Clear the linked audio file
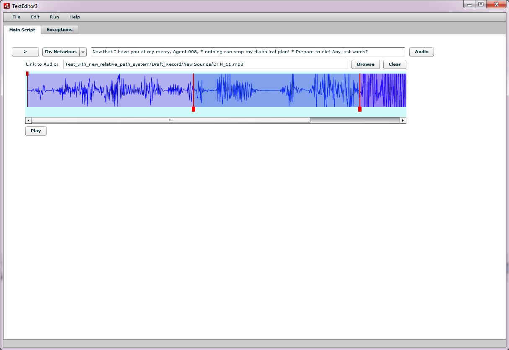The height and width of the screenshot is (350, 509). click(x=395, y=64)
